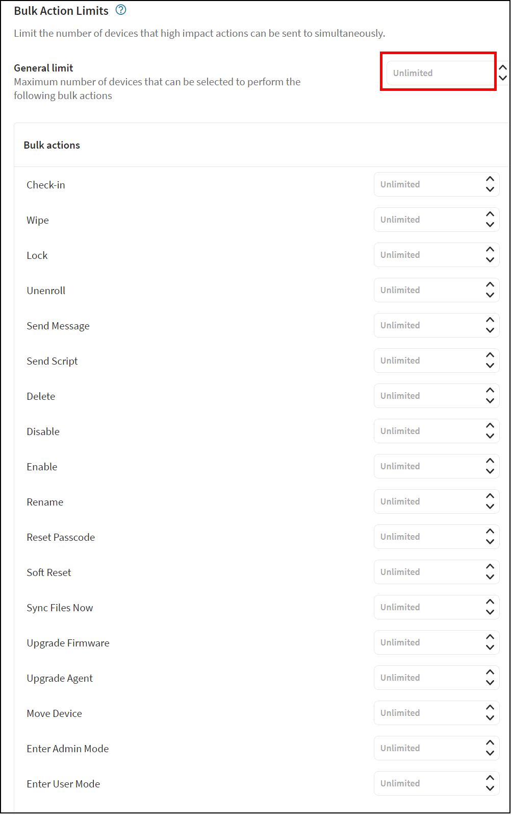Increase the Unenroll limit value

coord(490,285)
